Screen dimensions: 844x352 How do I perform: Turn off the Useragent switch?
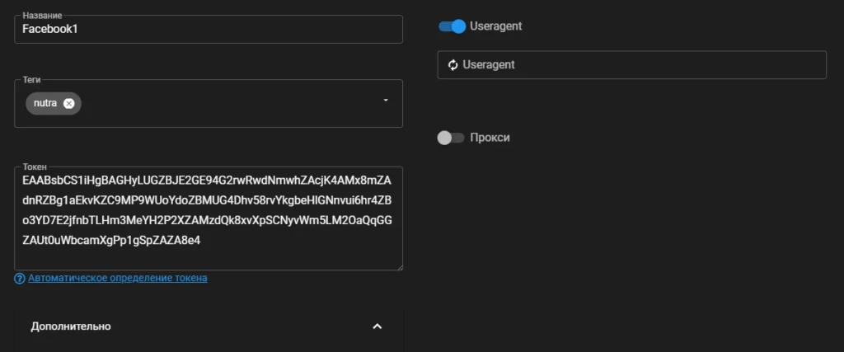click(452, 26)
